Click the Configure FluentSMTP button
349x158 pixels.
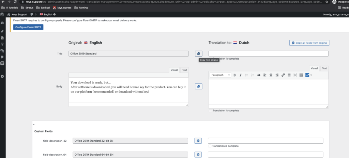click(x=29, y=27)
